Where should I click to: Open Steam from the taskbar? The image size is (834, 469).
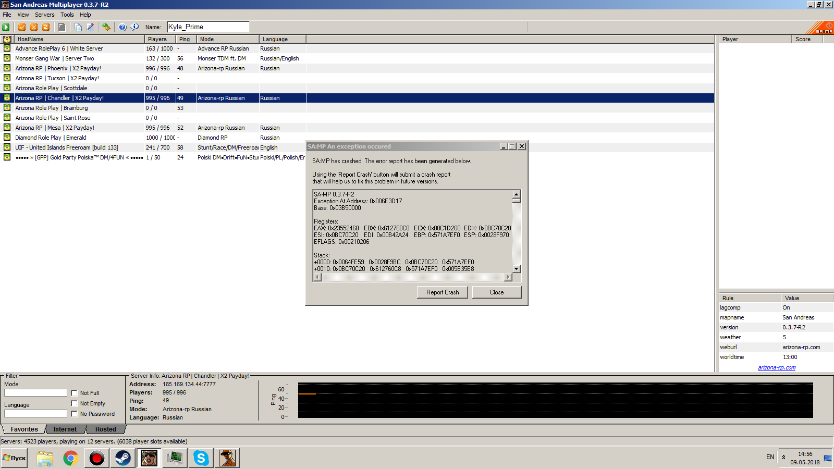point(123,458)
